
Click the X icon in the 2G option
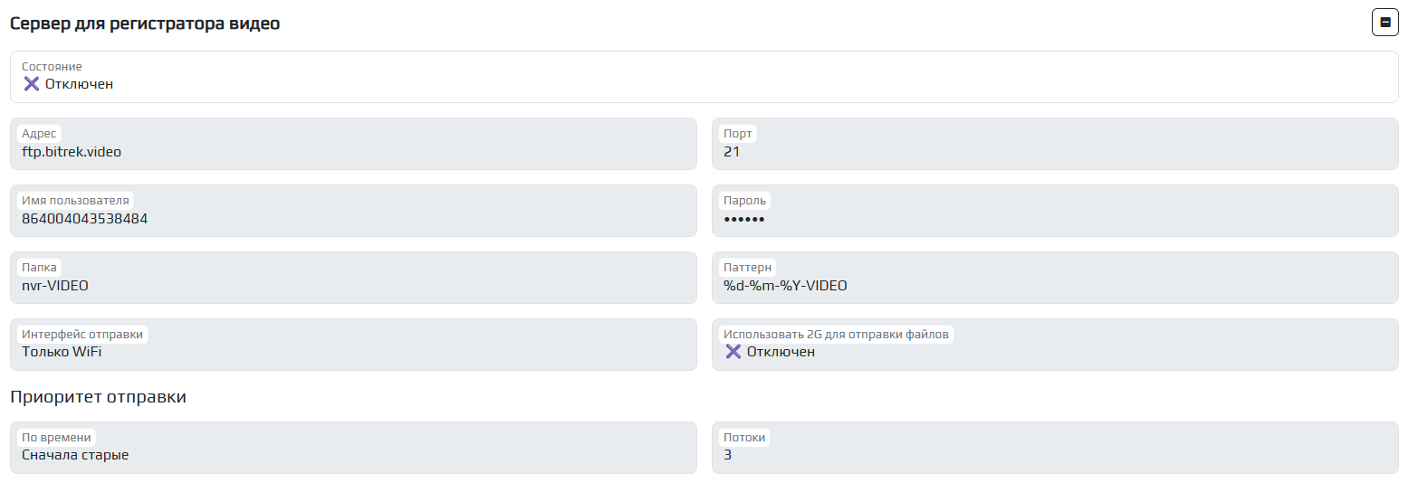[733, 352]
